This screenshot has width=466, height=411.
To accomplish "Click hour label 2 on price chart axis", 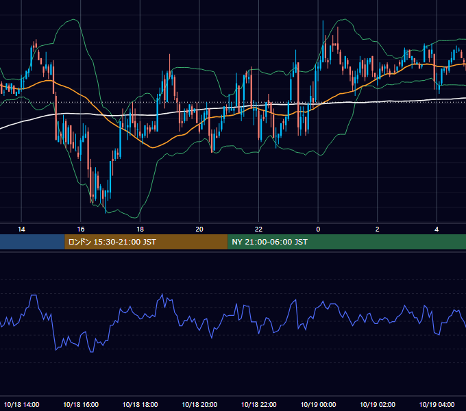I will 378,229.
